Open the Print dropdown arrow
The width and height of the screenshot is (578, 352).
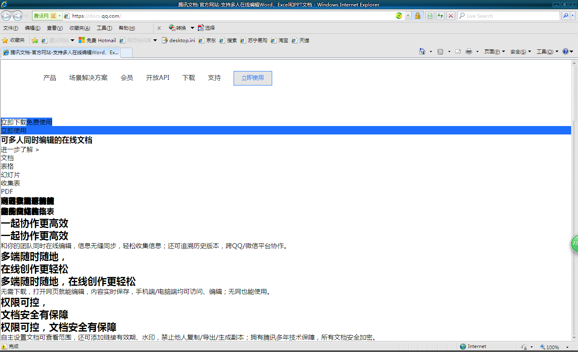[477, 51]
